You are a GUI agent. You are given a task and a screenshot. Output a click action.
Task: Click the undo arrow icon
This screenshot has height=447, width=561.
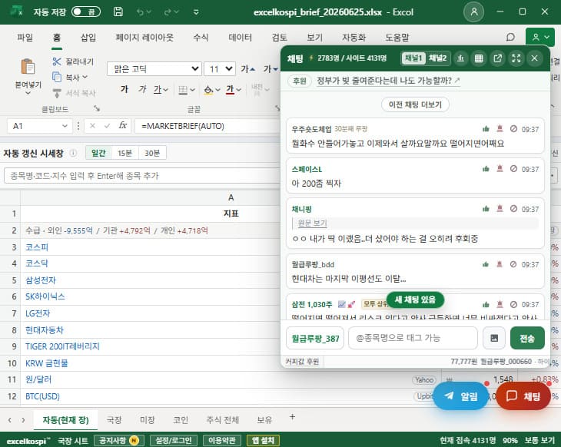click(x=140, y=12)
